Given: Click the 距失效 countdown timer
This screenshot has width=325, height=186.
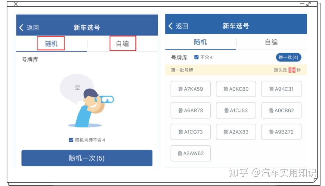Looking at the screenshot, I should point(287,70).
